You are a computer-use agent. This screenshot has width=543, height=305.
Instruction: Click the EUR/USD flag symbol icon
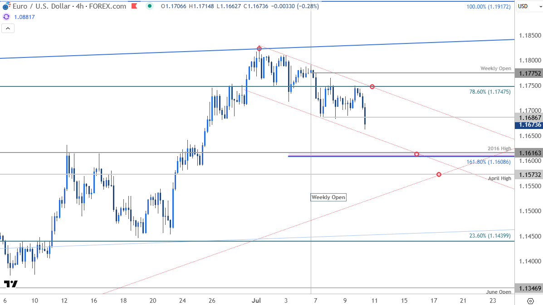coord(6,7)
